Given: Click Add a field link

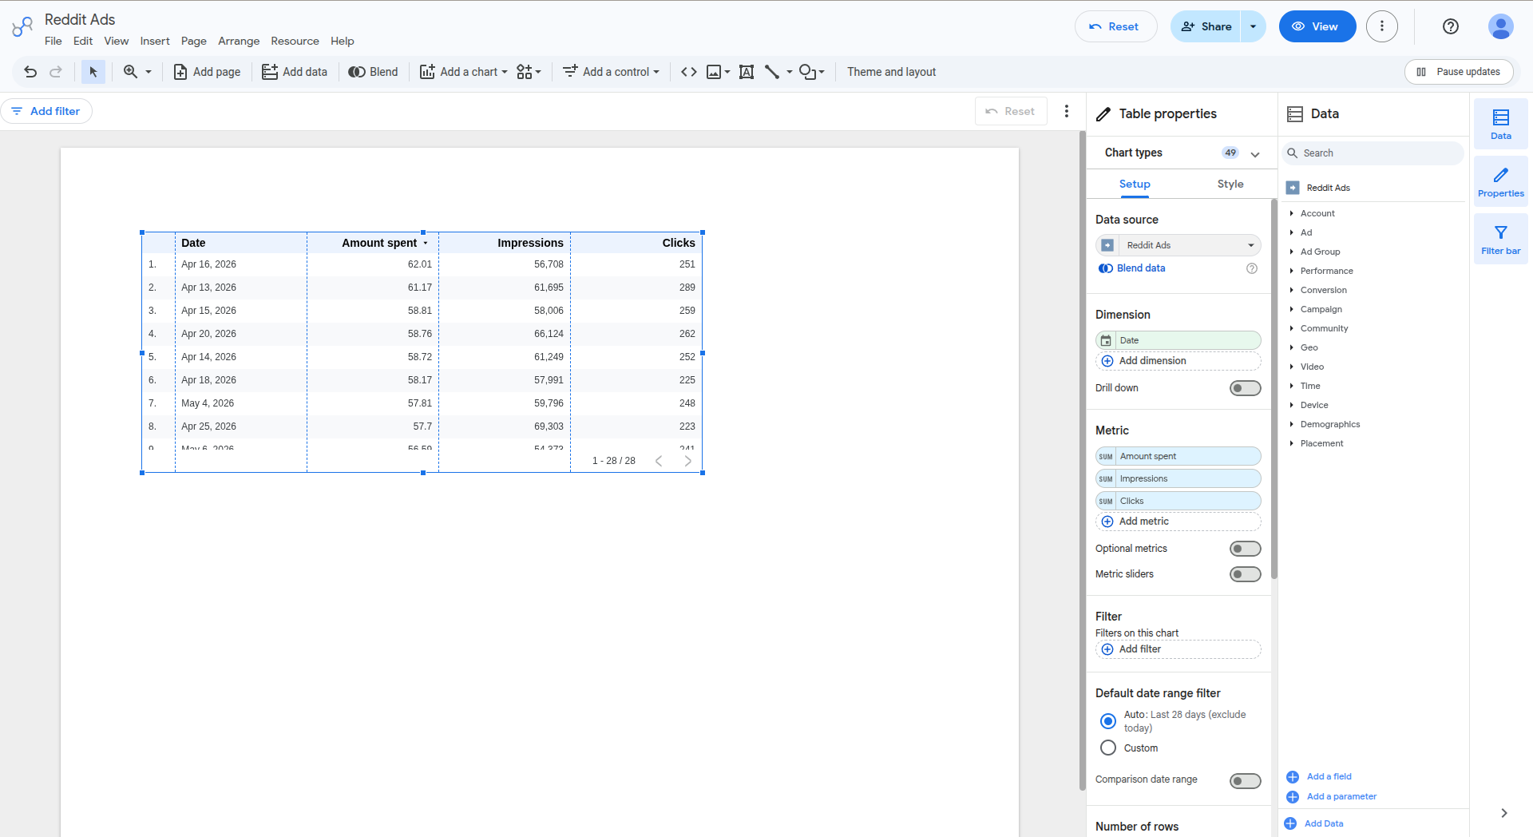Looking at the screenshot, I should [1329, 776].
